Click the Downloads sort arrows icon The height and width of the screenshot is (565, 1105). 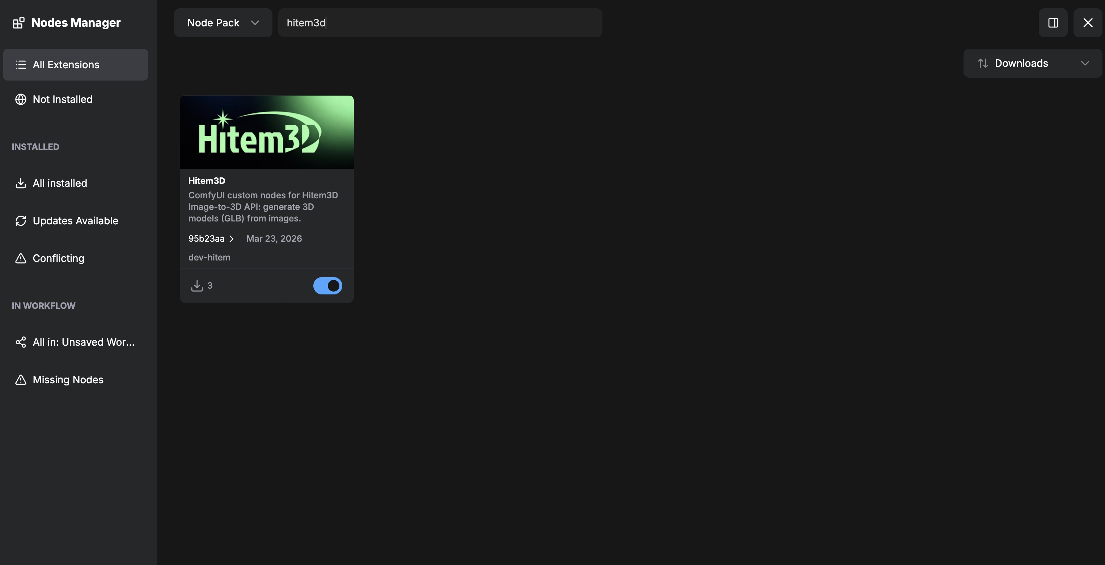pos(983,63)
